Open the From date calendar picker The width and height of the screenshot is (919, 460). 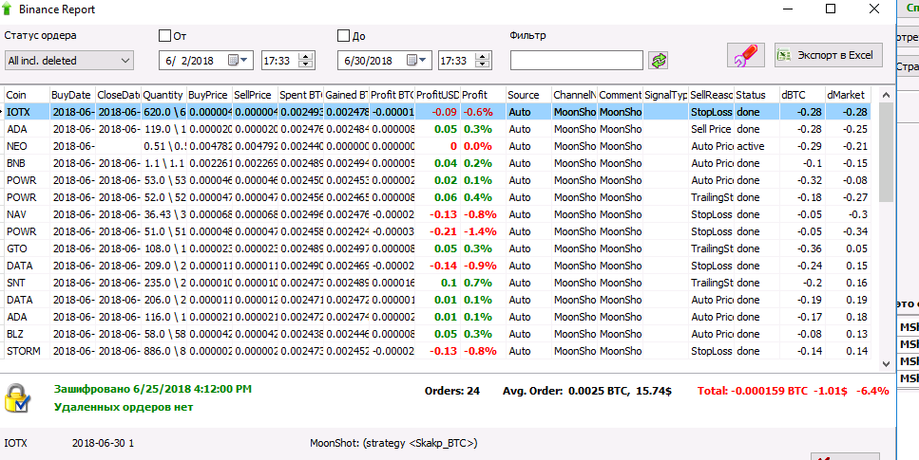(x=239, y=60)
